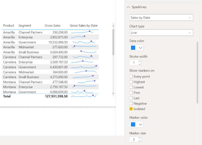Check the Highest marker checkbox
Screen dimensions: 202x145
click(x=131, y=82)
